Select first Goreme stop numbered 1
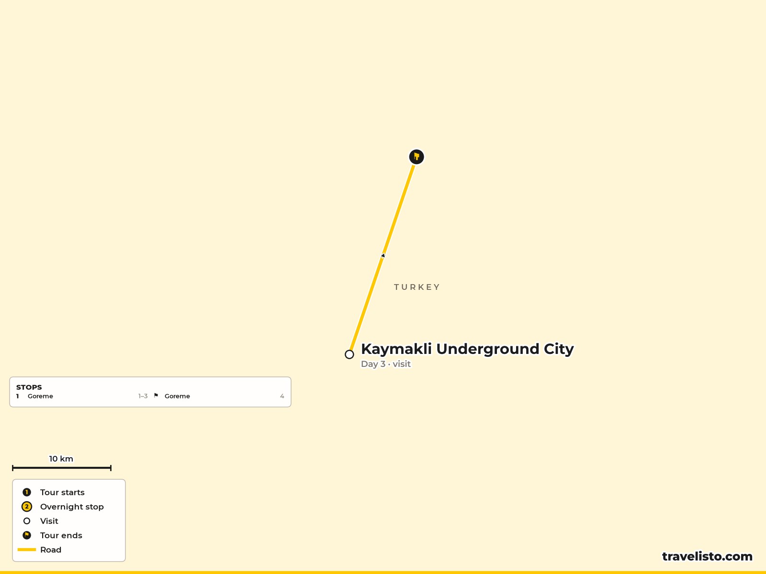This screenshot has width=766, height=574. pyautogui.click(x=40, y=396)
